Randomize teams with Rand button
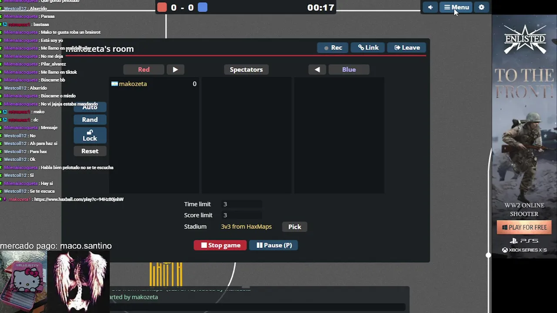The image size is (557, 313). click(x=90, y=120)
